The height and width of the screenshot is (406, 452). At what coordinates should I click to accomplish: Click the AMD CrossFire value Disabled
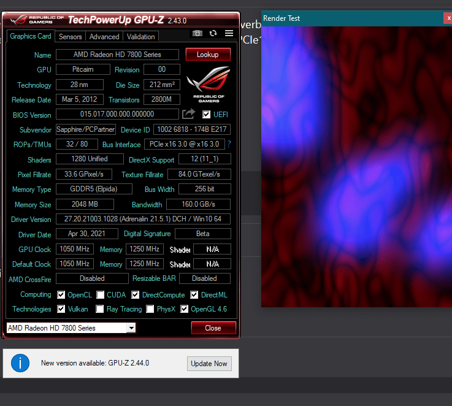tap(92, 278)
